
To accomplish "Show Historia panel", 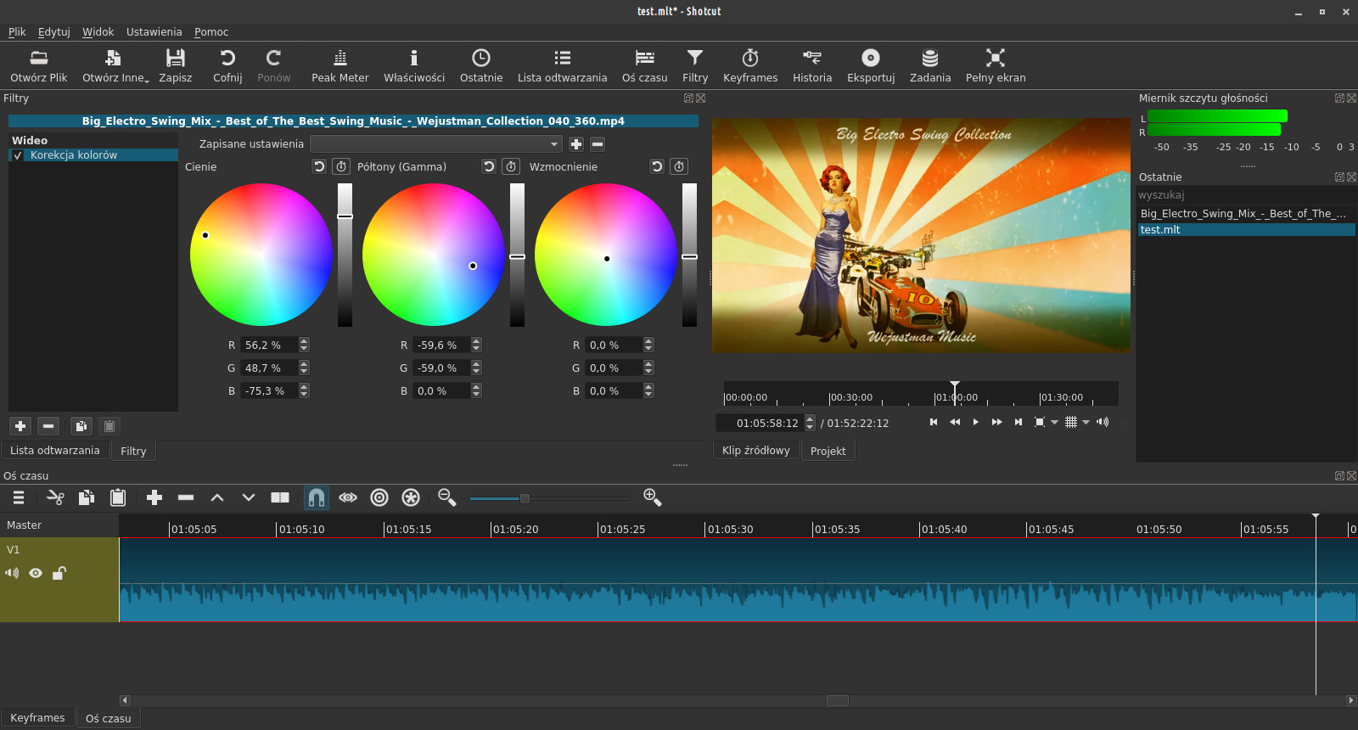I will point(812,65).
